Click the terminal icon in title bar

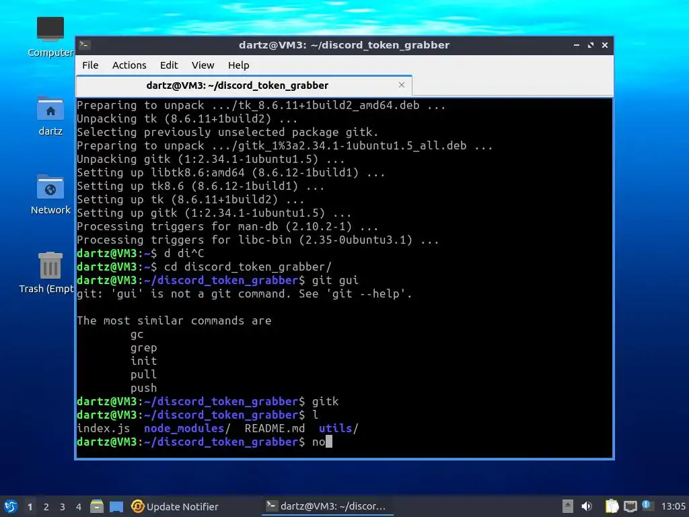point(85,45)
